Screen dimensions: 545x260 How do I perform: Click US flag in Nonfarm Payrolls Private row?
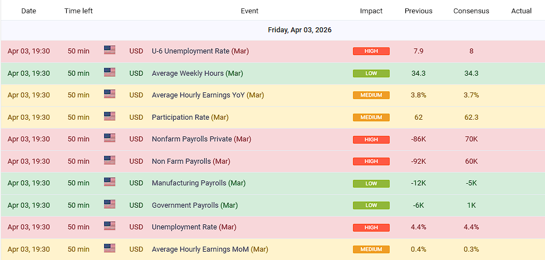(x=110, y=138)
